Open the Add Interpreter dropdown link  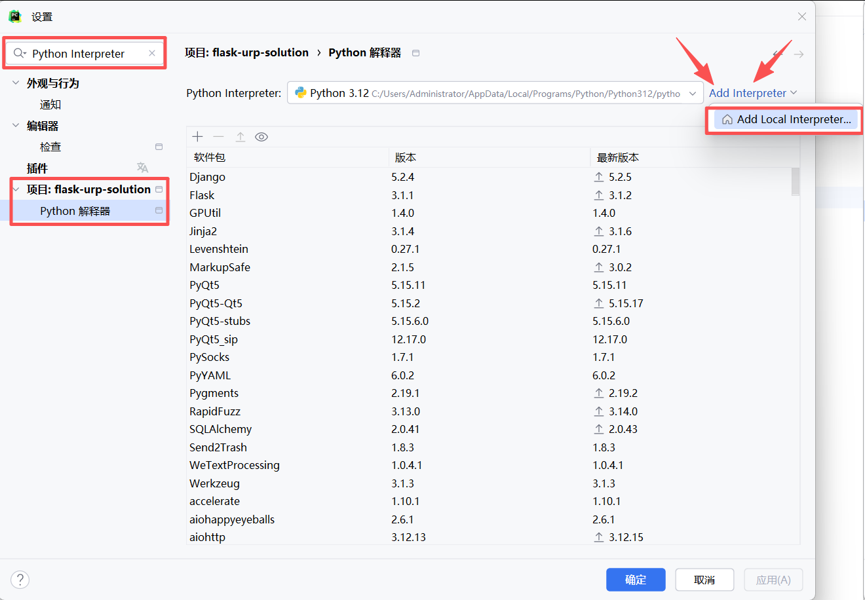753,93
